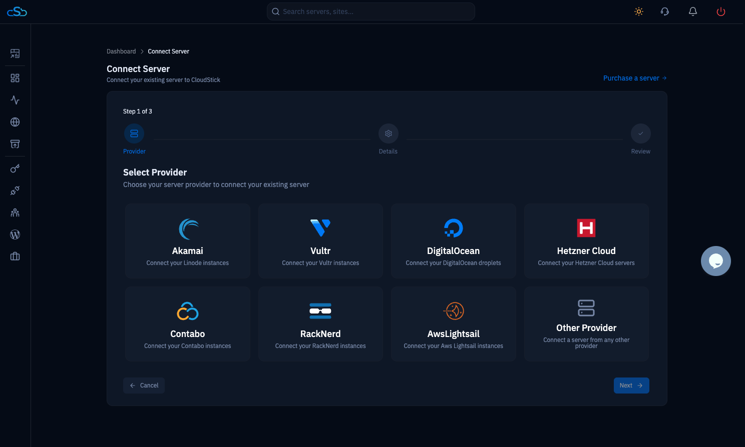The width and height of the screenshot is (745, 447).
Task: Click "Connect your RackNerd instances" text
Action: [x=320, y=346]
